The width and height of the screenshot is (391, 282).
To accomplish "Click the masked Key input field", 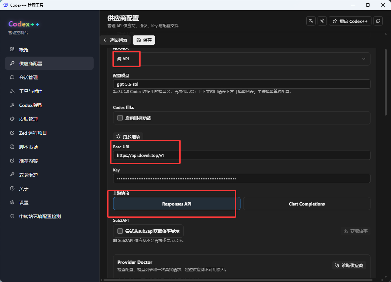I will (x=241, y=178).
